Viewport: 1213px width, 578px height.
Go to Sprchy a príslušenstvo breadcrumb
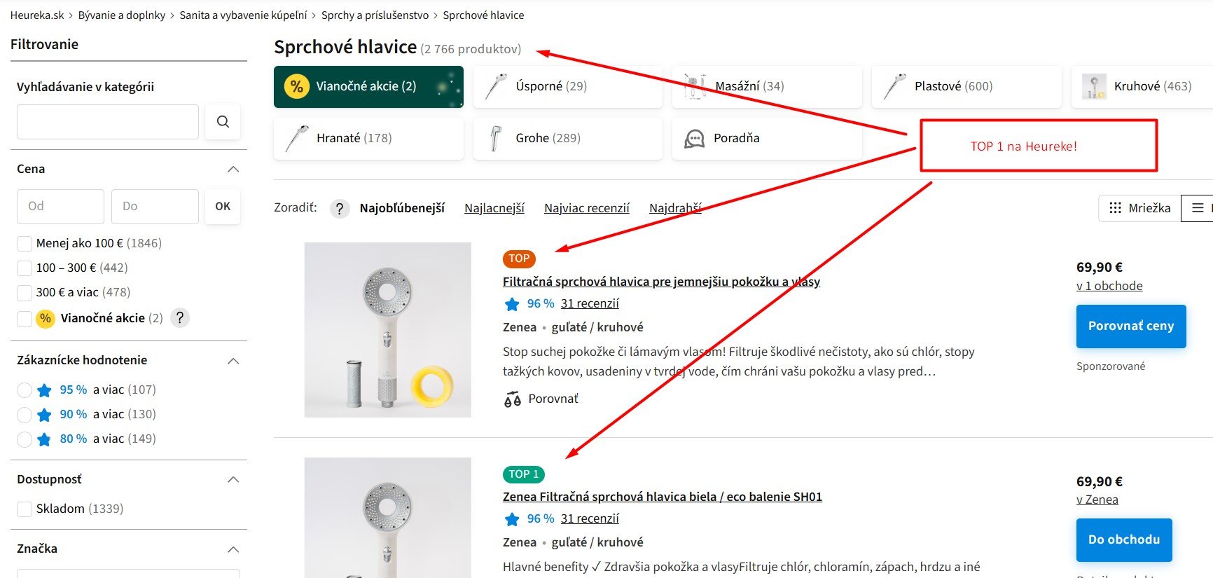click(x=375, y=15)
